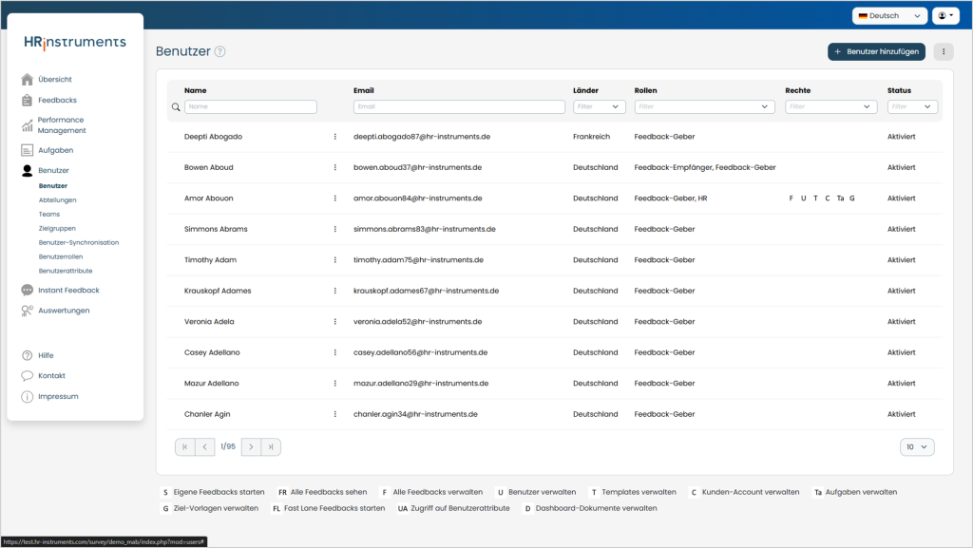Open row actions for Veronia Adela

[335, 322]
